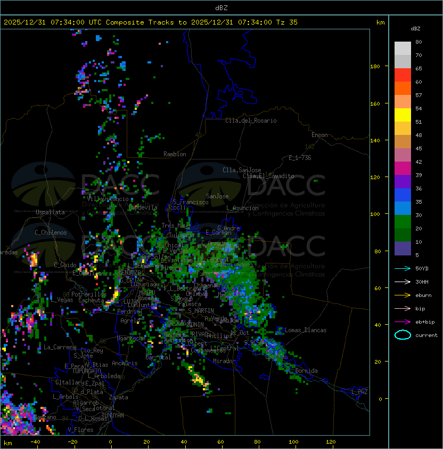Click the 'current' legend label
Screen dimensions: 443x449
coord(426,335)
